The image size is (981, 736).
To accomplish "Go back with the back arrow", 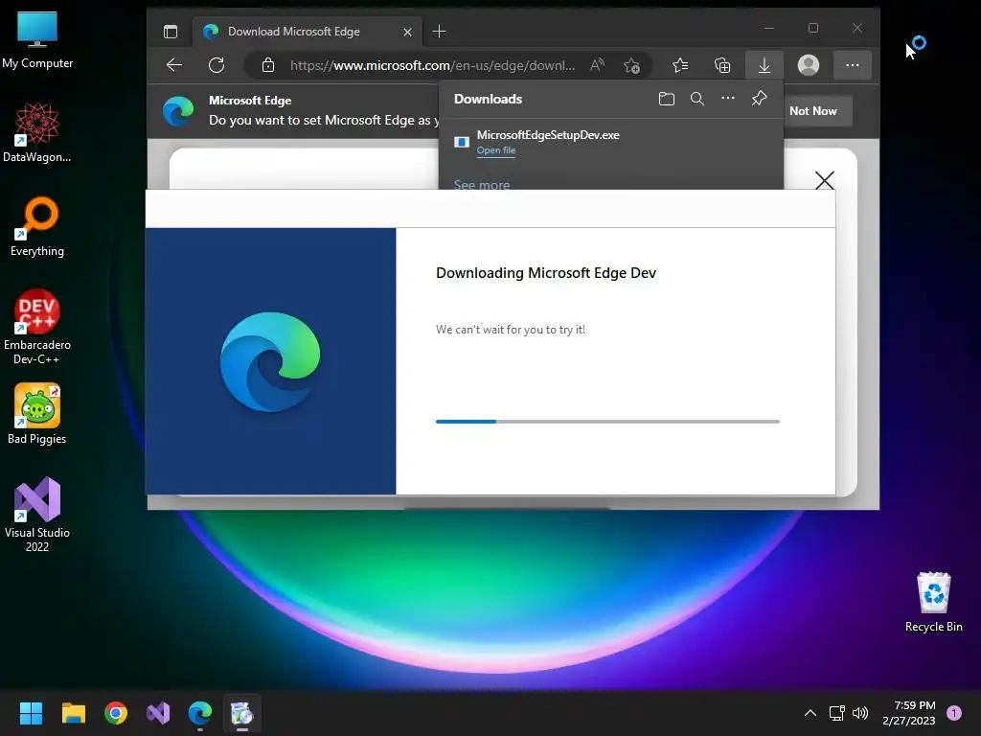I will tap(174, 65).
